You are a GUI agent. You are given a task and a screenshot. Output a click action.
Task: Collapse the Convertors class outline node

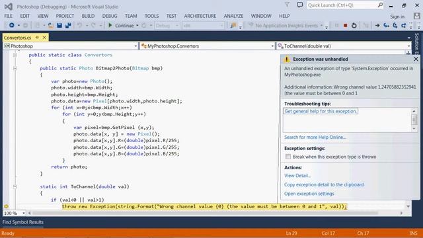point(15,55)
